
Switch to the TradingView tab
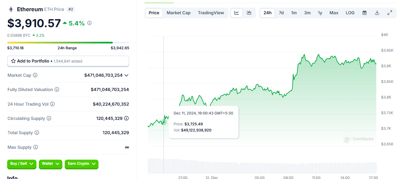point(211,13)
